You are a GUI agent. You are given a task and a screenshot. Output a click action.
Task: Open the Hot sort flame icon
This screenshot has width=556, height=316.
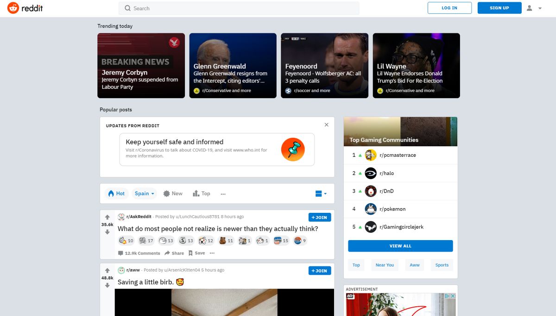pyautogui.click(x=111, y=193)
